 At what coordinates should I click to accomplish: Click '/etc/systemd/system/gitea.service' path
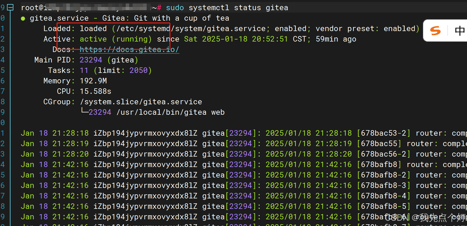[x=191, y=29]
